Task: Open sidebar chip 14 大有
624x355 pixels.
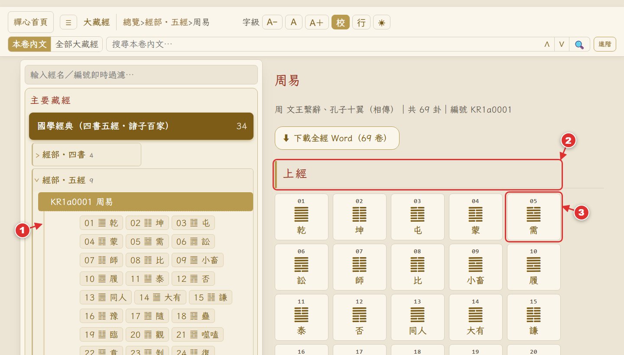Action: (160, 297)
